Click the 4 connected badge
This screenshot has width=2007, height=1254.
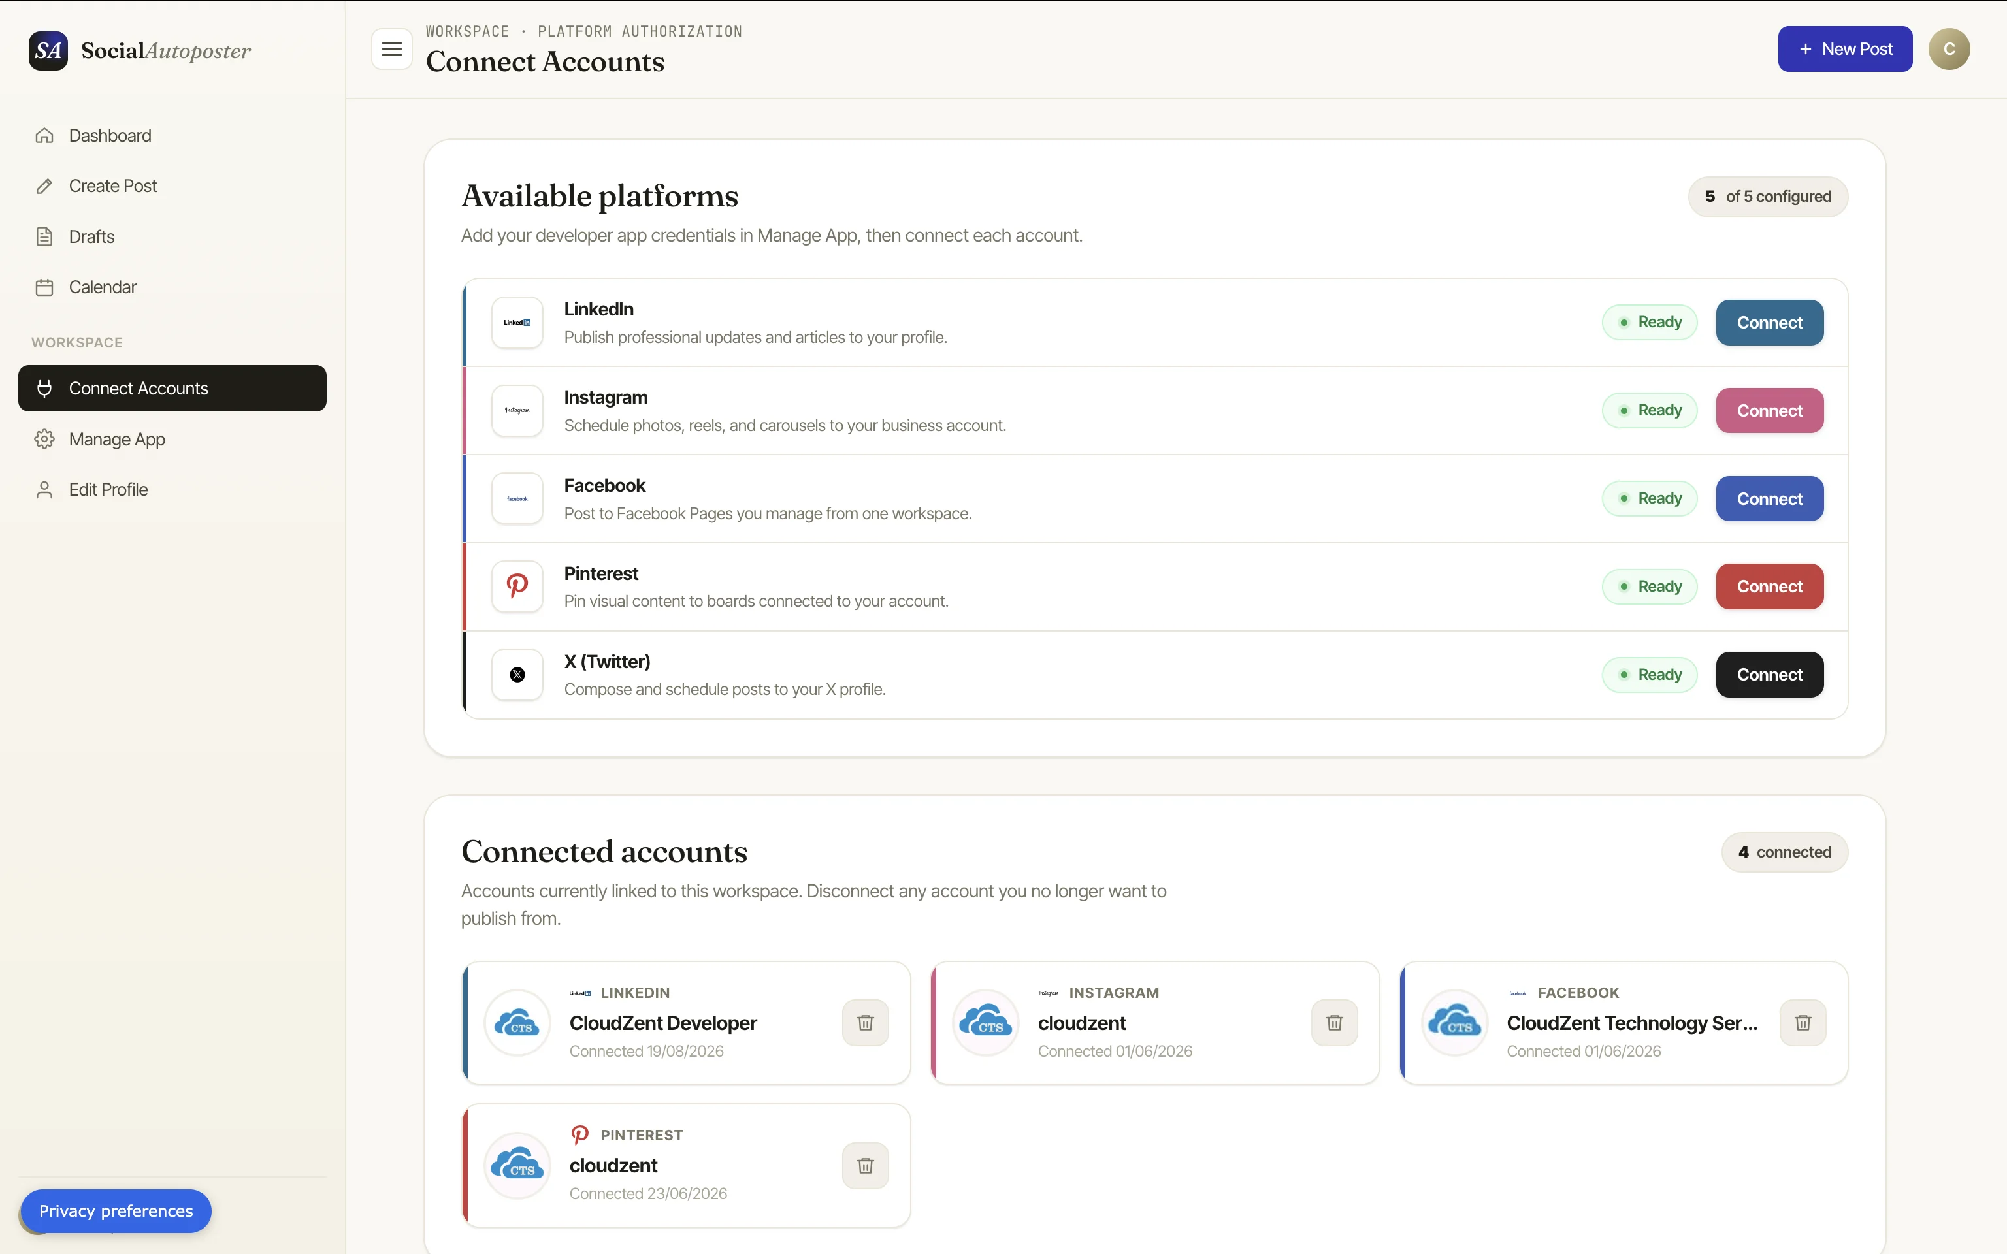click(1785, 852)
